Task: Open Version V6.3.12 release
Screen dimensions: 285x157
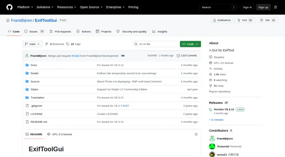Action: pyautogui.click(x=224, y=110)
